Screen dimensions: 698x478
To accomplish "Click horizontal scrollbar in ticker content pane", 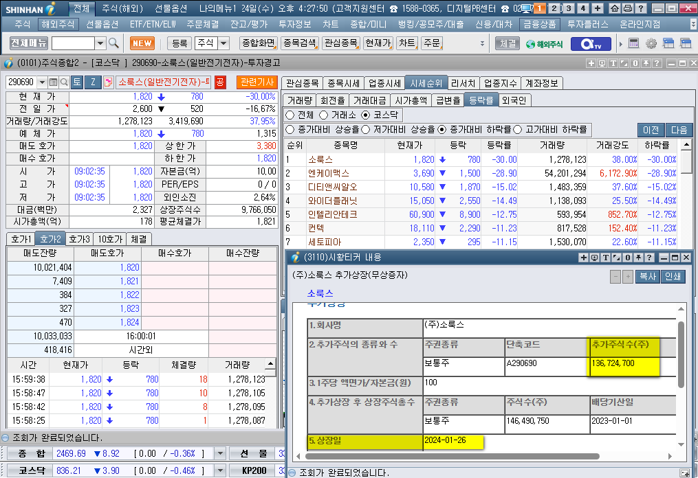I will pos(451,456).
